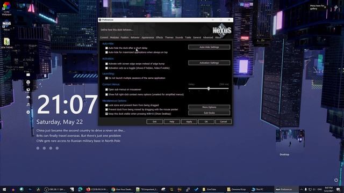Enable auto-hide for maximized applications checkbox
The image size is (344, 193).
coord(106,53)
